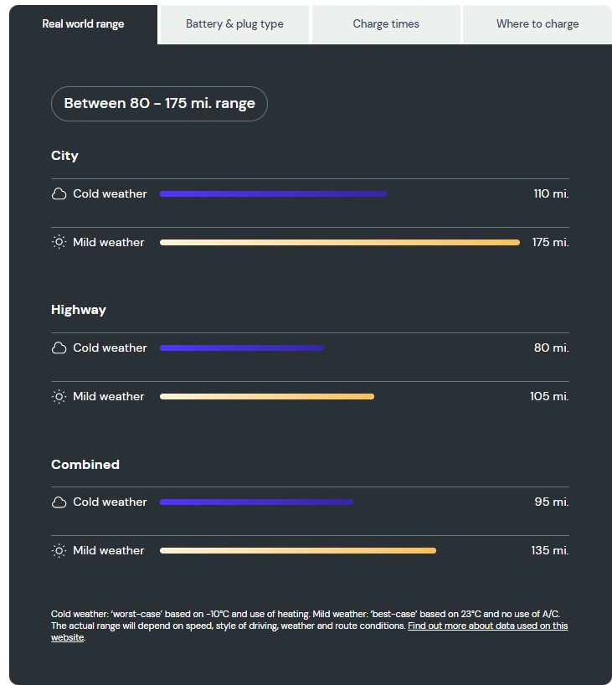This screenshot has width=612, height=685.
Task: Click the Highway cold weather purple bar
Action: click(x=242, y=348)
